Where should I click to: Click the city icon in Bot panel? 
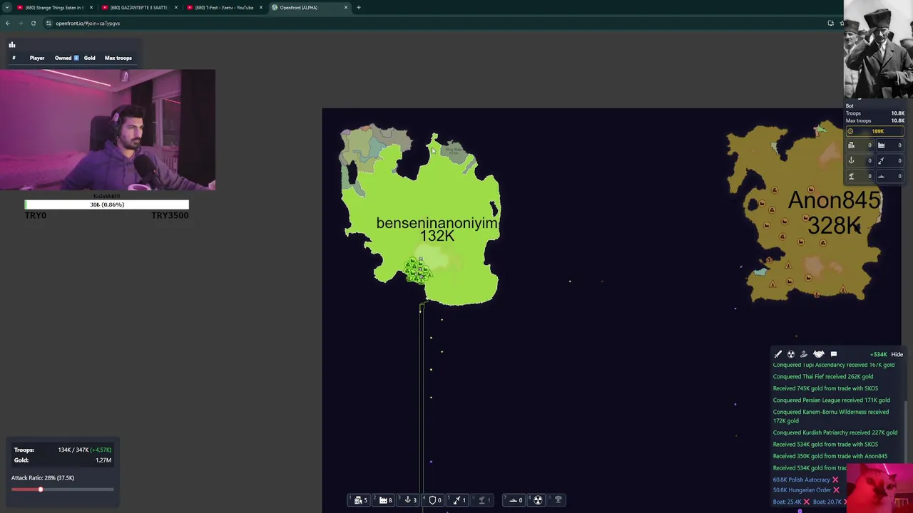pyautogui.click(x=851, y=145)
